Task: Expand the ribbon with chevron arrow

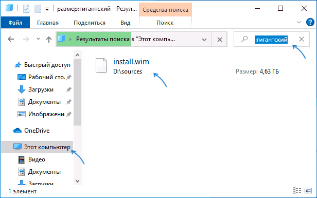Action: click(299, 22)
